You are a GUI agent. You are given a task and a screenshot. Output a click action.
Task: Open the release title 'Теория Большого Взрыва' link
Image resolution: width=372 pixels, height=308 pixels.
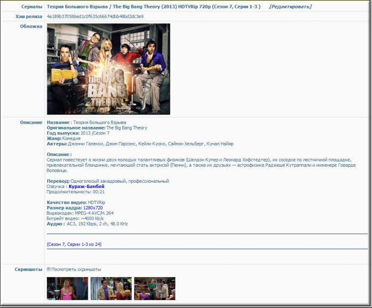[154, 7]
